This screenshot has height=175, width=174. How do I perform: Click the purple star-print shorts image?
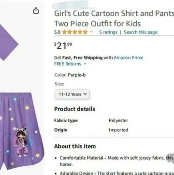(x=22, y=131)
